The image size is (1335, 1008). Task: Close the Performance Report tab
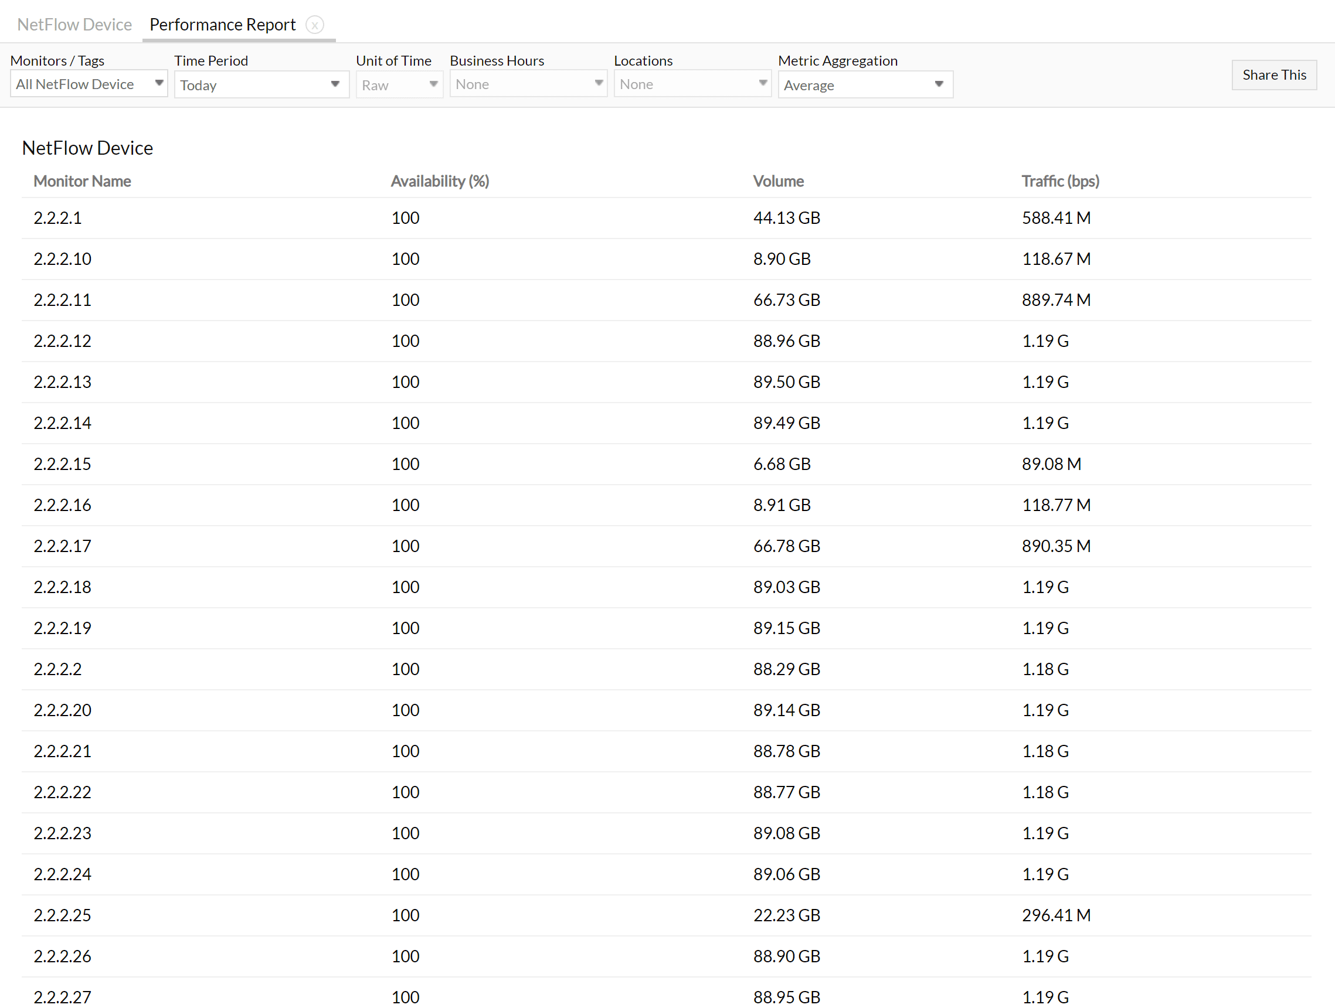point(315,25)
